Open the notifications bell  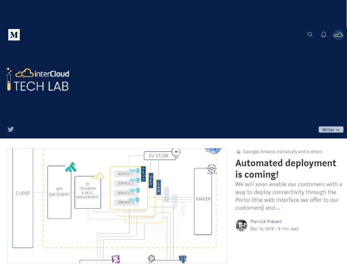pyautogui.click(x=324, y=35)
